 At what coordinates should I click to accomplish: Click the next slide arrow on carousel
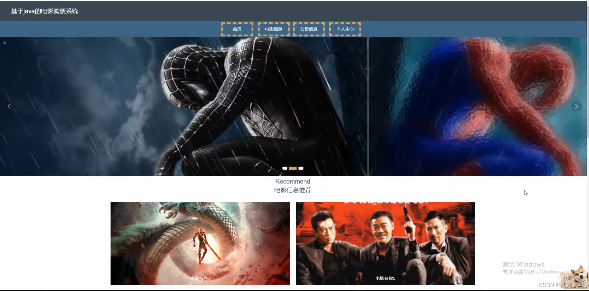[576, 106]
